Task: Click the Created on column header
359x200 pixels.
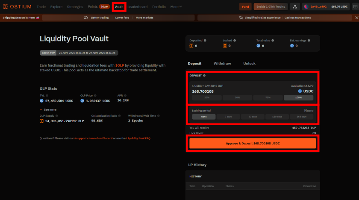Action: coord(309,186)
